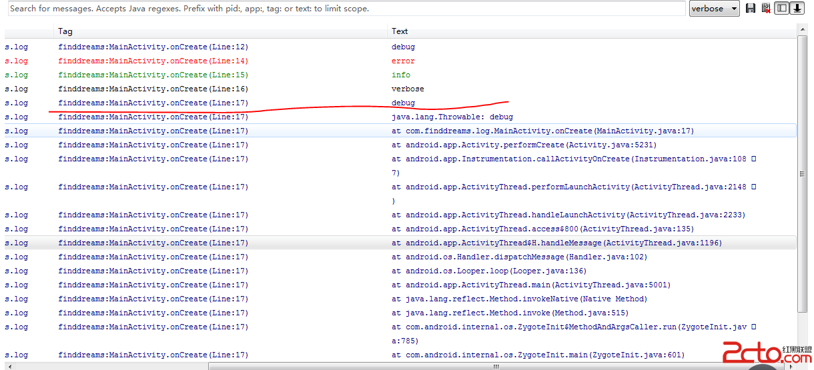Clear the log with the red-X icon
814x370 pixels.
pos(765,9)
